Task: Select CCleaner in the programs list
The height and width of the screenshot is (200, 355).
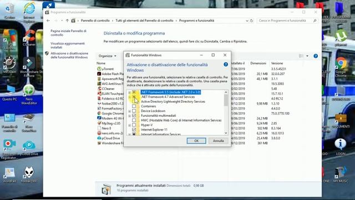Action: tap(106, 89)
